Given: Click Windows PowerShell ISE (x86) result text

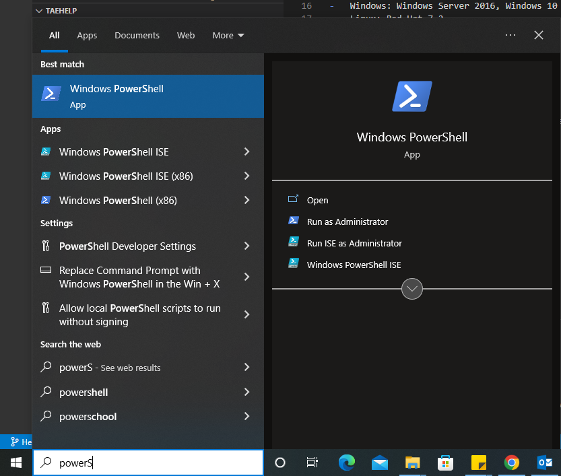Looking at the screenshot, I should pos(126,176).
